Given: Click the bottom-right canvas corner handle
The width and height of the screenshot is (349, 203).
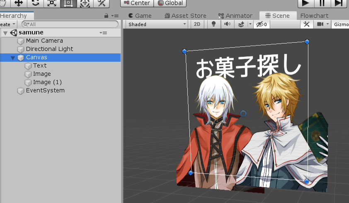Looking at the screenshot, I should point(307,181).
